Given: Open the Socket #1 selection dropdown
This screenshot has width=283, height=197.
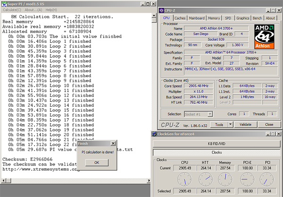Looking at the screenshot, I should 210,114.
